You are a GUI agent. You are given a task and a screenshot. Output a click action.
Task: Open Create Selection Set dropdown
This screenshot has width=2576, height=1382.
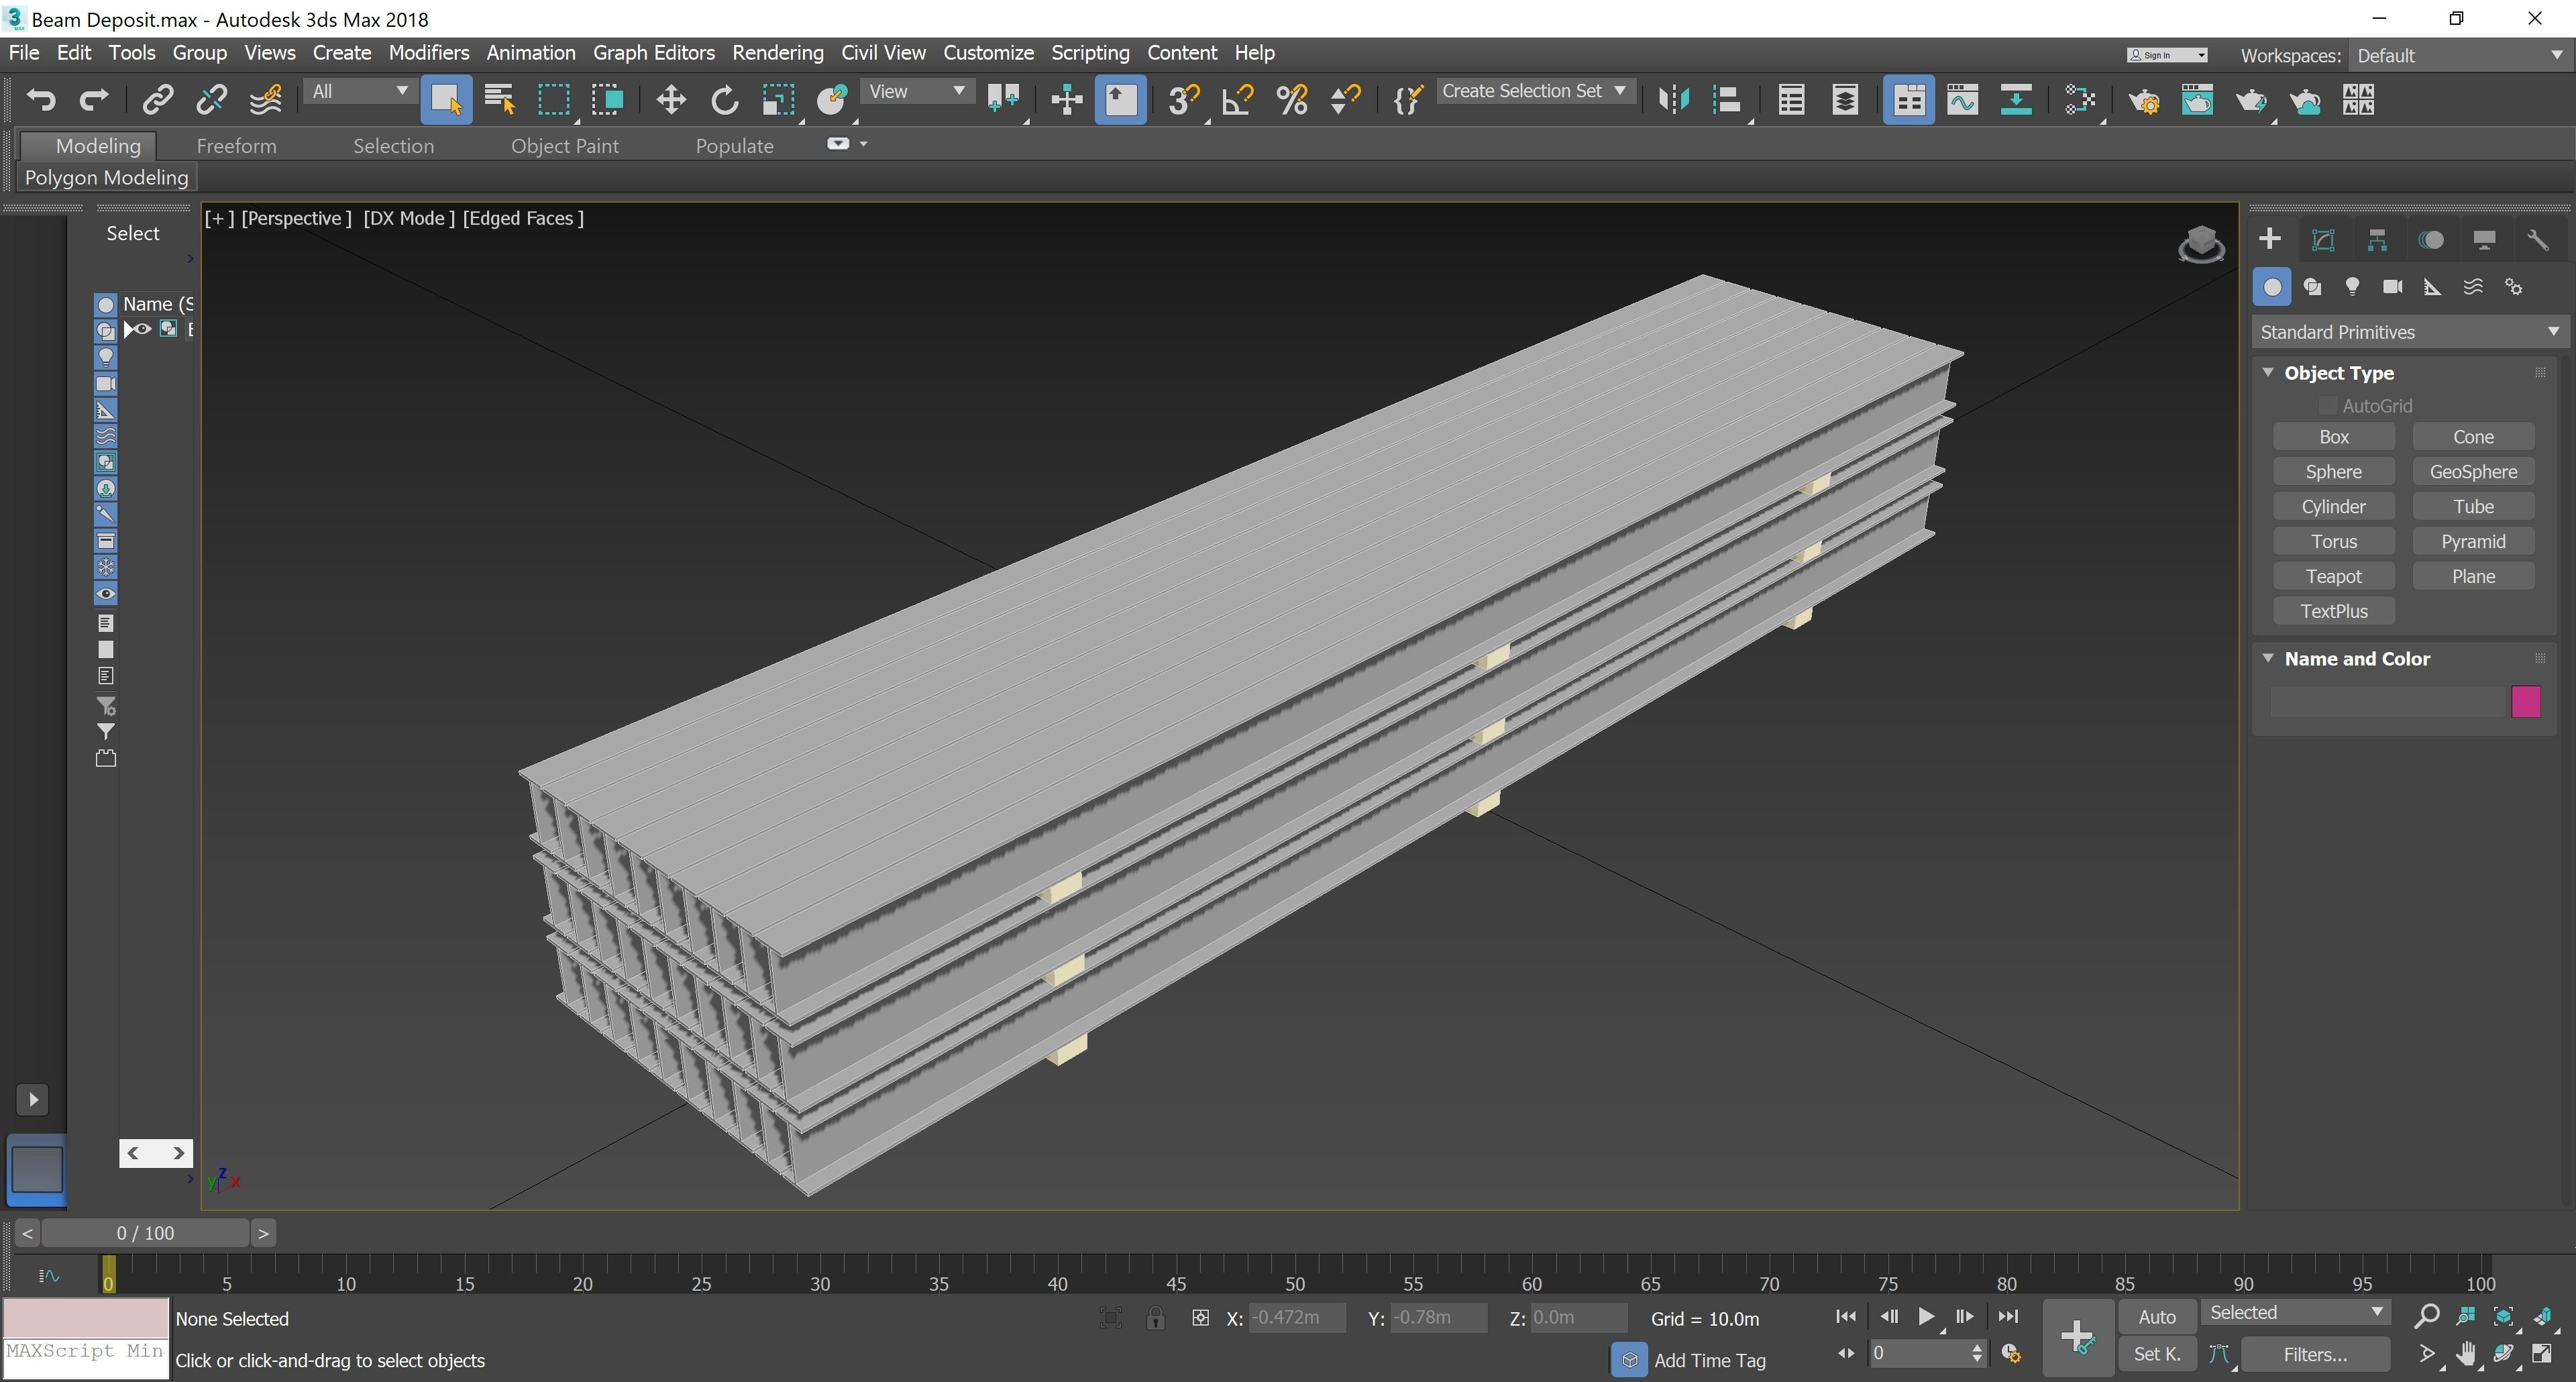pos(1536,91)
